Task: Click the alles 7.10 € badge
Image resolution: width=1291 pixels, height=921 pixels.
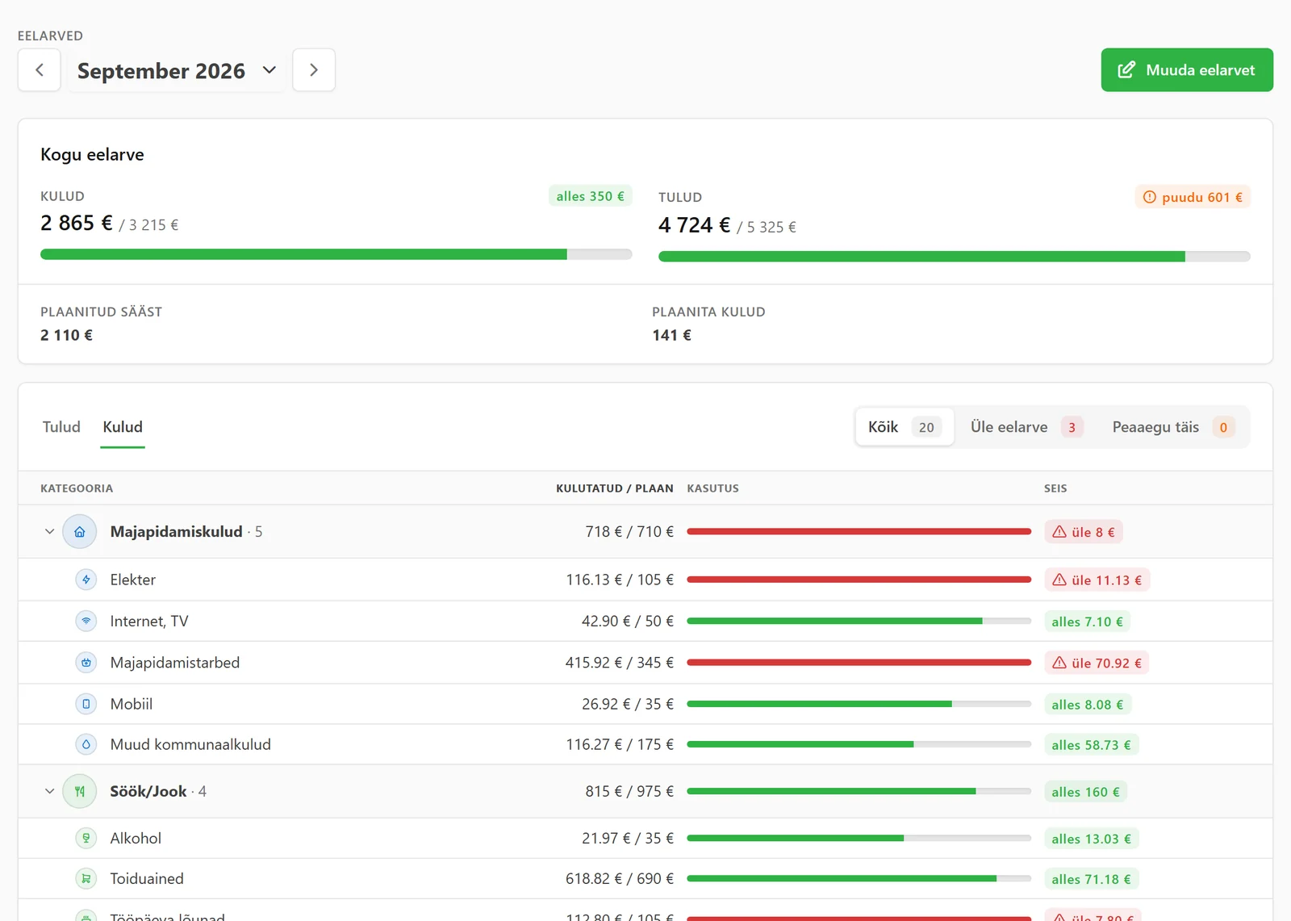Action: pyautogui.click(x=1087, y=622)
